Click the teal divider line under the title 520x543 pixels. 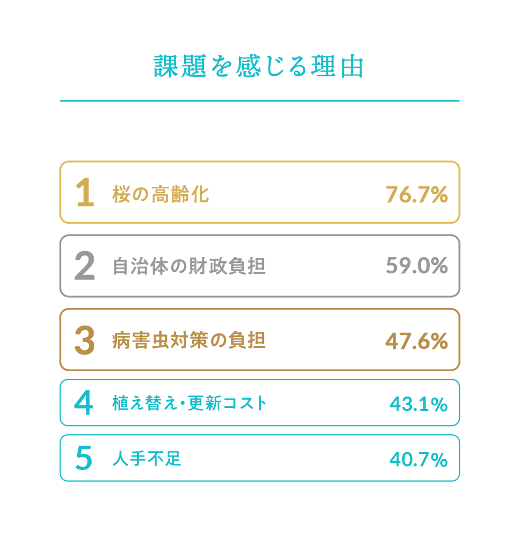(259, 101)
